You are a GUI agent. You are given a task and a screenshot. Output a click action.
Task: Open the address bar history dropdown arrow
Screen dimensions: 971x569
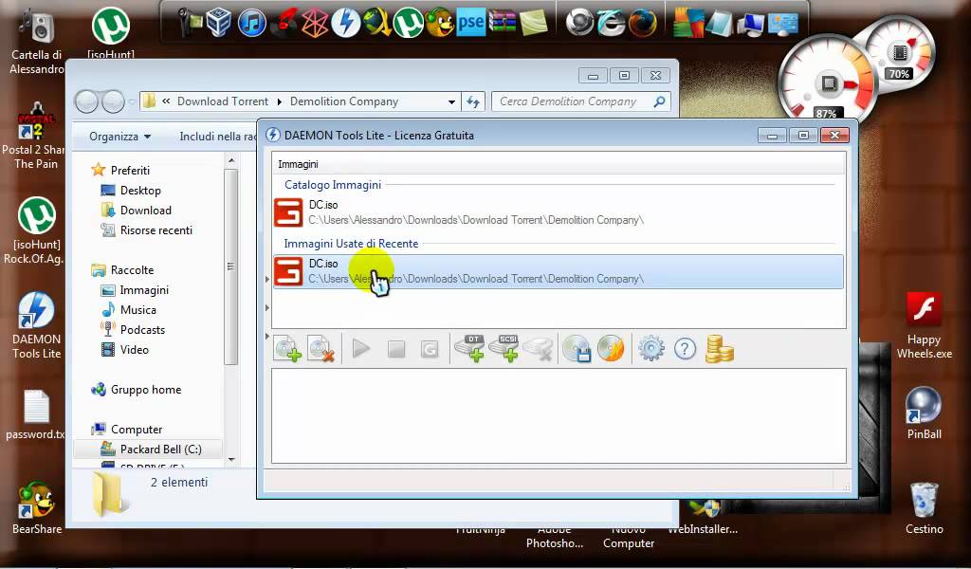(x=451, y=101)
